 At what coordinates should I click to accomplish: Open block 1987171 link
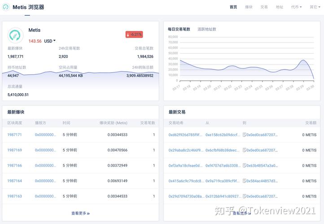[14, 135]
